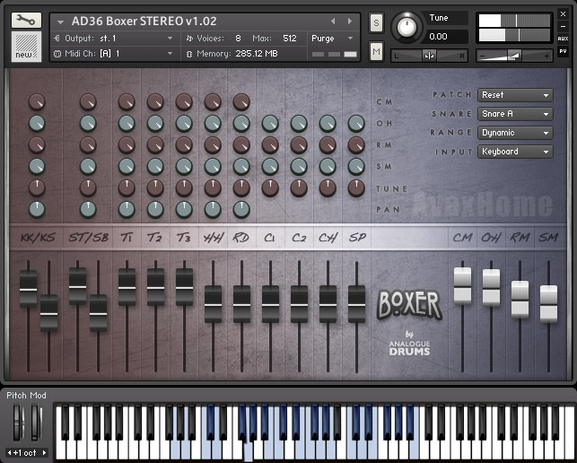
Task: Open instrument edit mode with wrench icon
Action: [26, 20]
